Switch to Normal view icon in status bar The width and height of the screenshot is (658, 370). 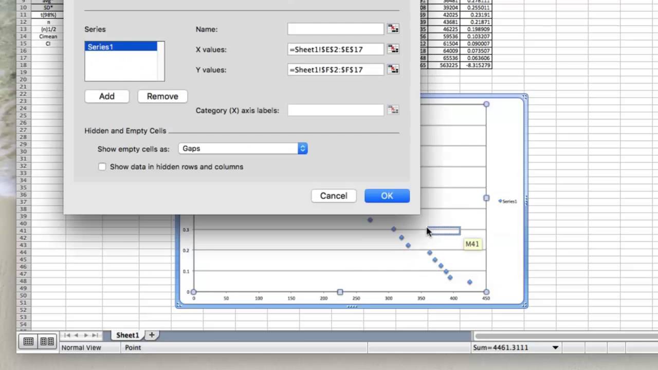(28, 341)
